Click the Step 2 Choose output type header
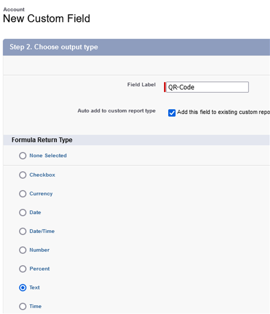The width and height of the screenshot is (270, 314). (54, 47)
